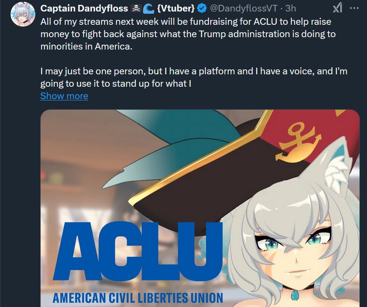Click the 3h post timestamp

pyautogui.click(x=291, y=8)
